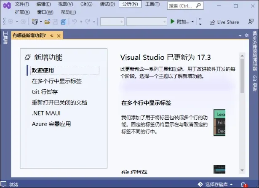Open the Git(G) menu
Image resolution: width=259 pixels, height=188 pixels.
click(x=86, y=4)
